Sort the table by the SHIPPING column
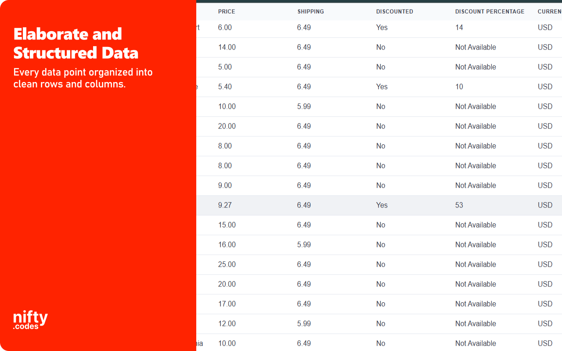562x351 pixels. [311, 11]
